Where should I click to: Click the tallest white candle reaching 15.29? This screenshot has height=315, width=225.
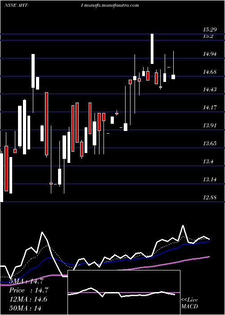pos(152,49)
